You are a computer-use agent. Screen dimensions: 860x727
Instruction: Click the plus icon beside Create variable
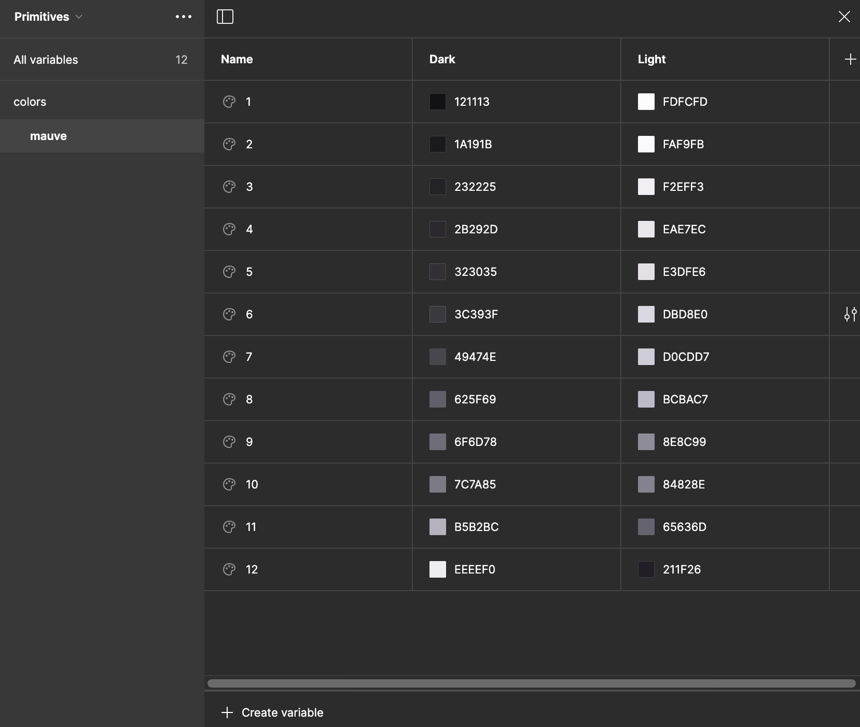(227, 712)
